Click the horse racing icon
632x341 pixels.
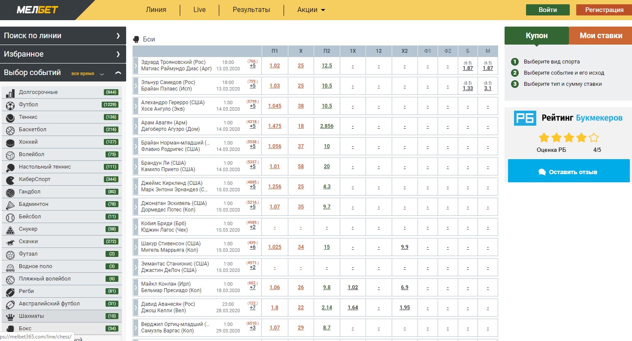(10, 241)
